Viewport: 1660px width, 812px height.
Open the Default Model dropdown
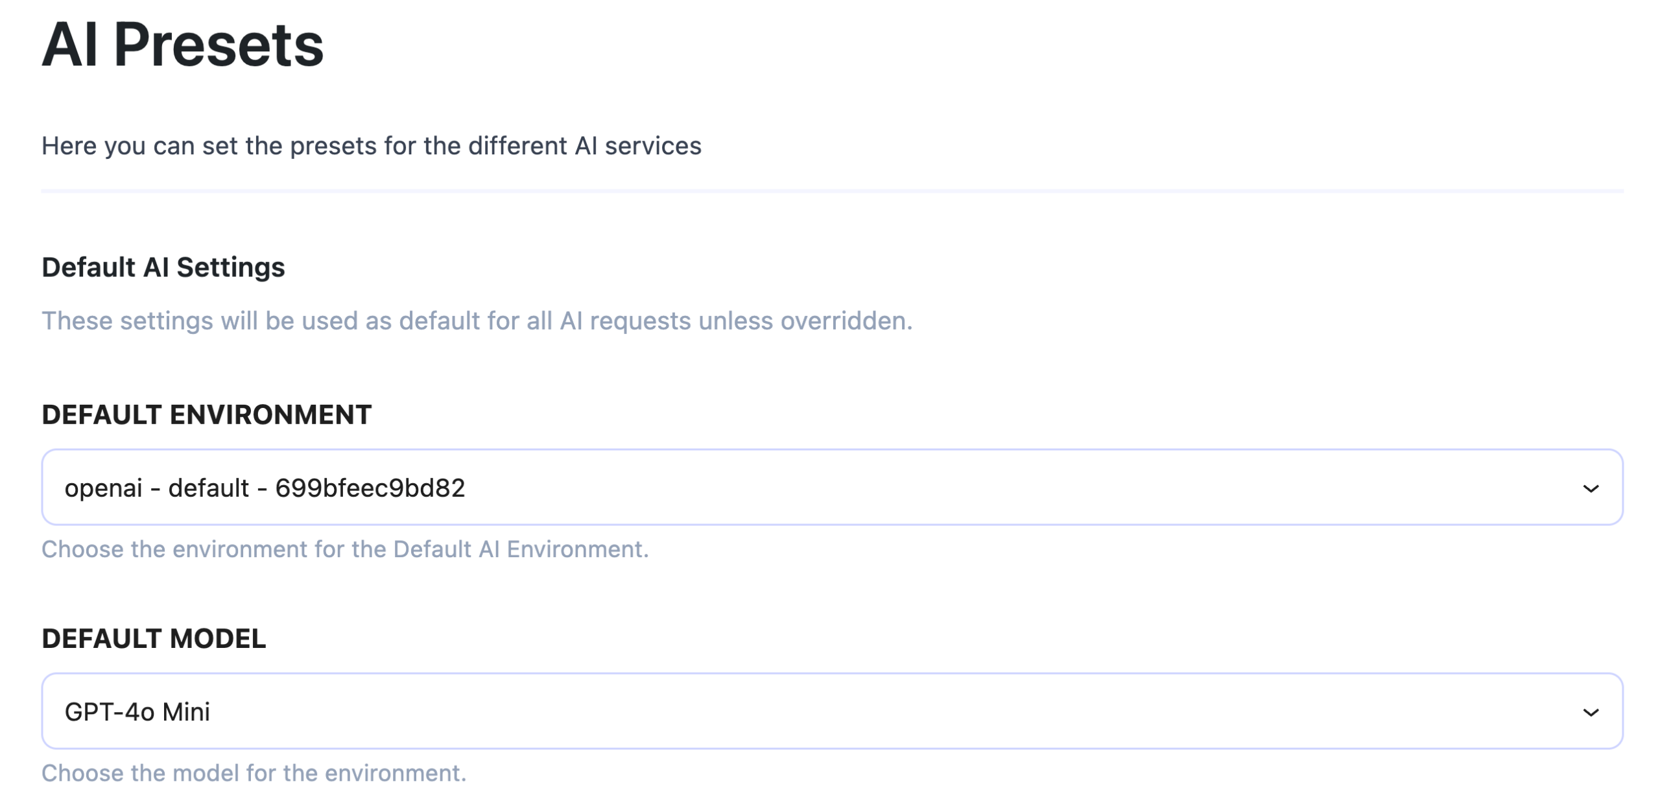click(x=831, y=711)
